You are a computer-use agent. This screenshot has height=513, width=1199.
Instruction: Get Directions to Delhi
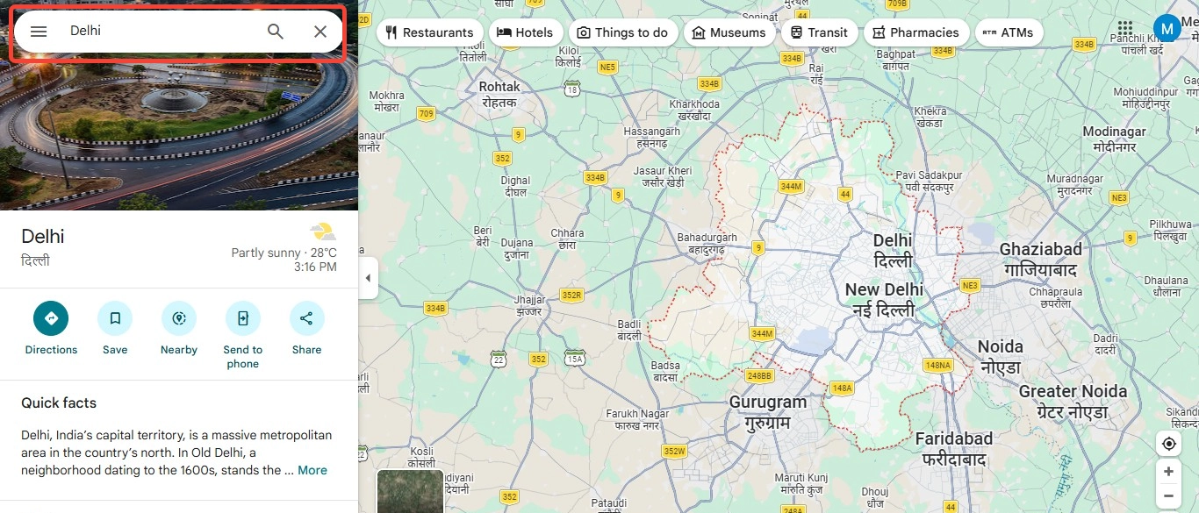click(x=51, y=329)
